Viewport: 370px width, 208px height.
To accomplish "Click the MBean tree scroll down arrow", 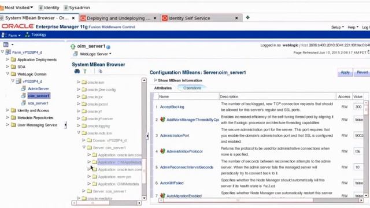I will click(144, 198).
